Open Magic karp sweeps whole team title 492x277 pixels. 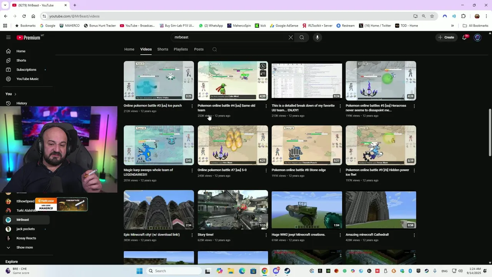(x=148, y=172)
